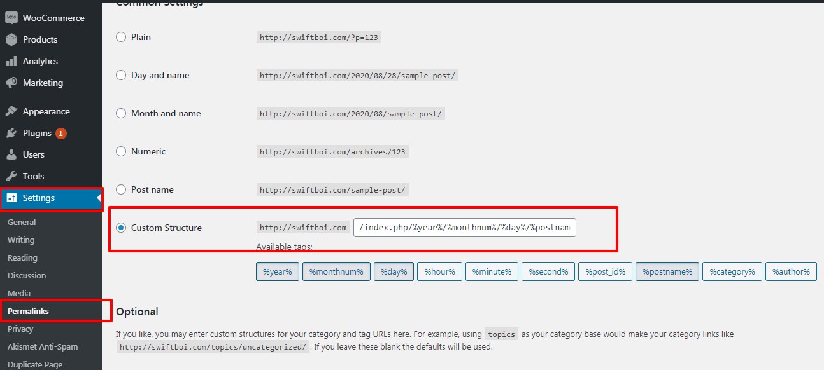Click the Marketing megaphone icon

coord(11,83)
